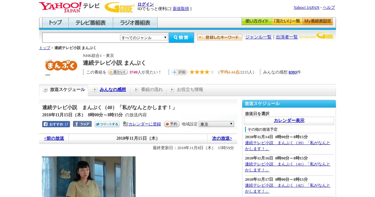Click the Facebook おすすめ button

point(56,124)
